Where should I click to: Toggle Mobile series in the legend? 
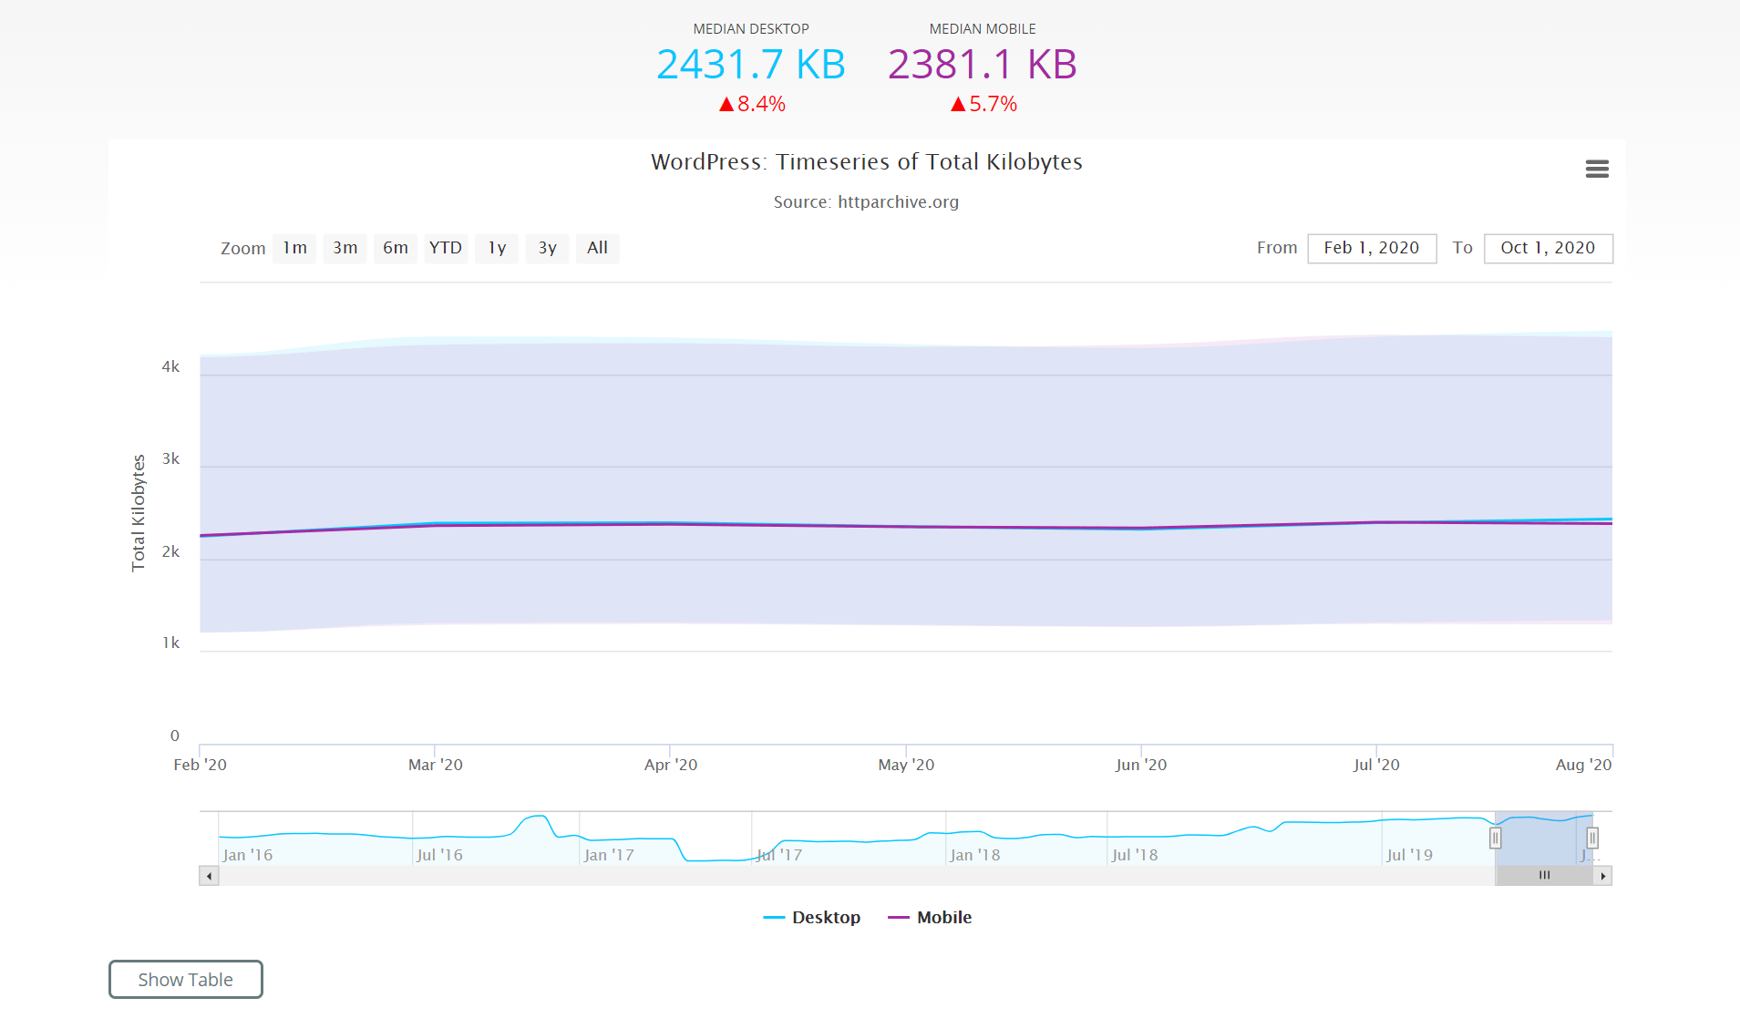(x=930, y=918)
